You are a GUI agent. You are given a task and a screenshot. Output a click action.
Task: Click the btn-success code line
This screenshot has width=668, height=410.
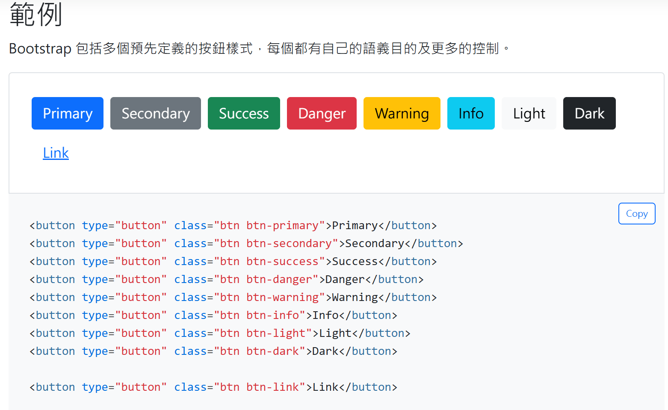coord(233,261)
